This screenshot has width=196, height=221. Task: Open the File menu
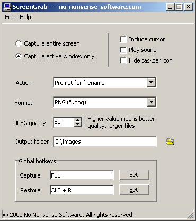9,17
